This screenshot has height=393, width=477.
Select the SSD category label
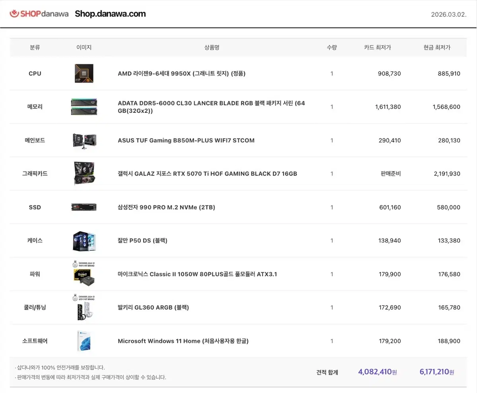tap(35, 207)
